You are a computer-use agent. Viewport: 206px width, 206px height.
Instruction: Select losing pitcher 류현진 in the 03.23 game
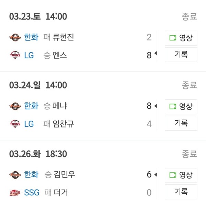pyautogui.click(x=63, y=37)
